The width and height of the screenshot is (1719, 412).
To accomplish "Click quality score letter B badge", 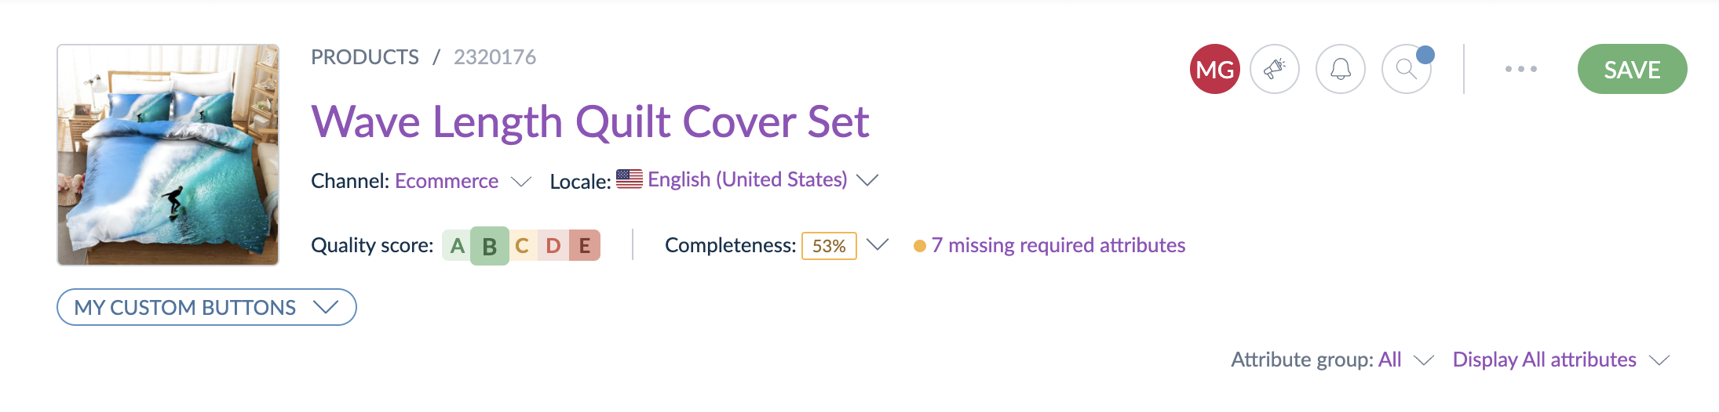I will tap(489, 246).
